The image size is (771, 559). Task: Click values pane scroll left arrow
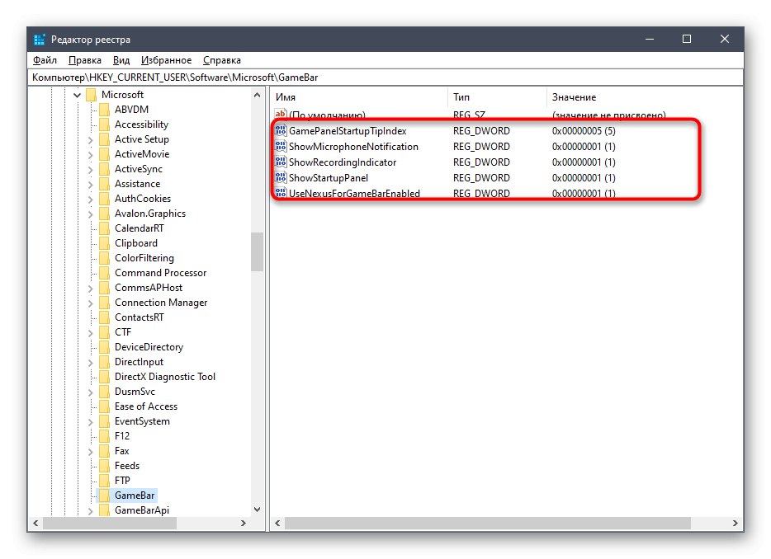pyautogui.click(x=277, y=524)
